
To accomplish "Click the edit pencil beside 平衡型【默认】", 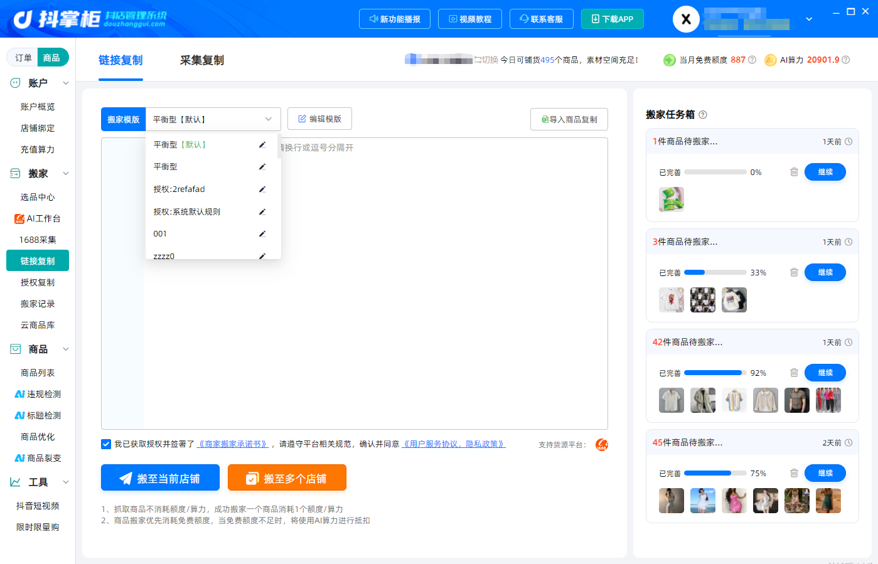I will click(262, 145).
